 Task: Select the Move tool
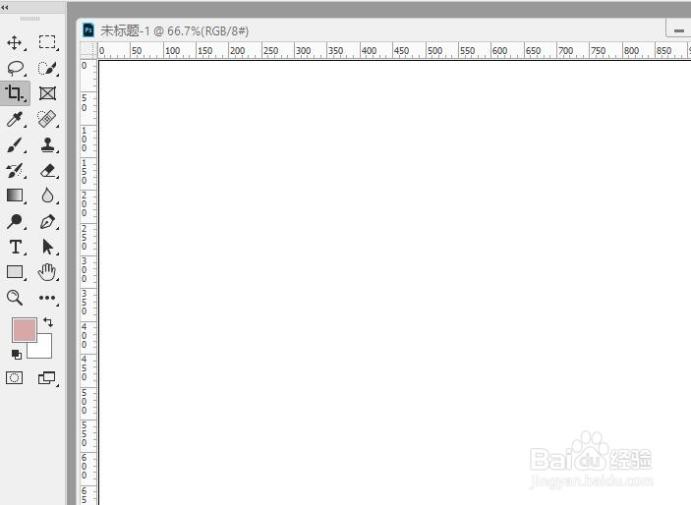pyautogui.click(x=15, y=43)
